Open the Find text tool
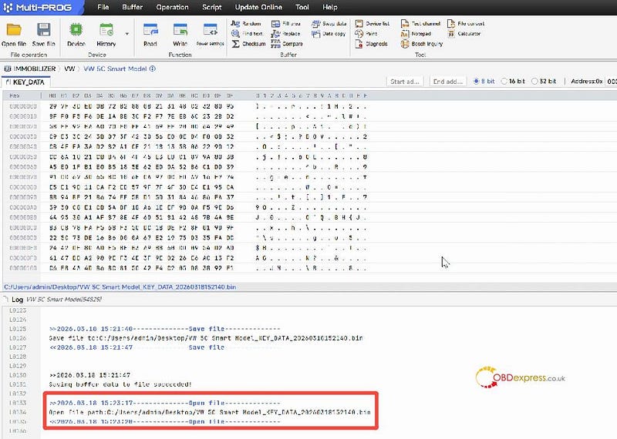 (247, 34)
